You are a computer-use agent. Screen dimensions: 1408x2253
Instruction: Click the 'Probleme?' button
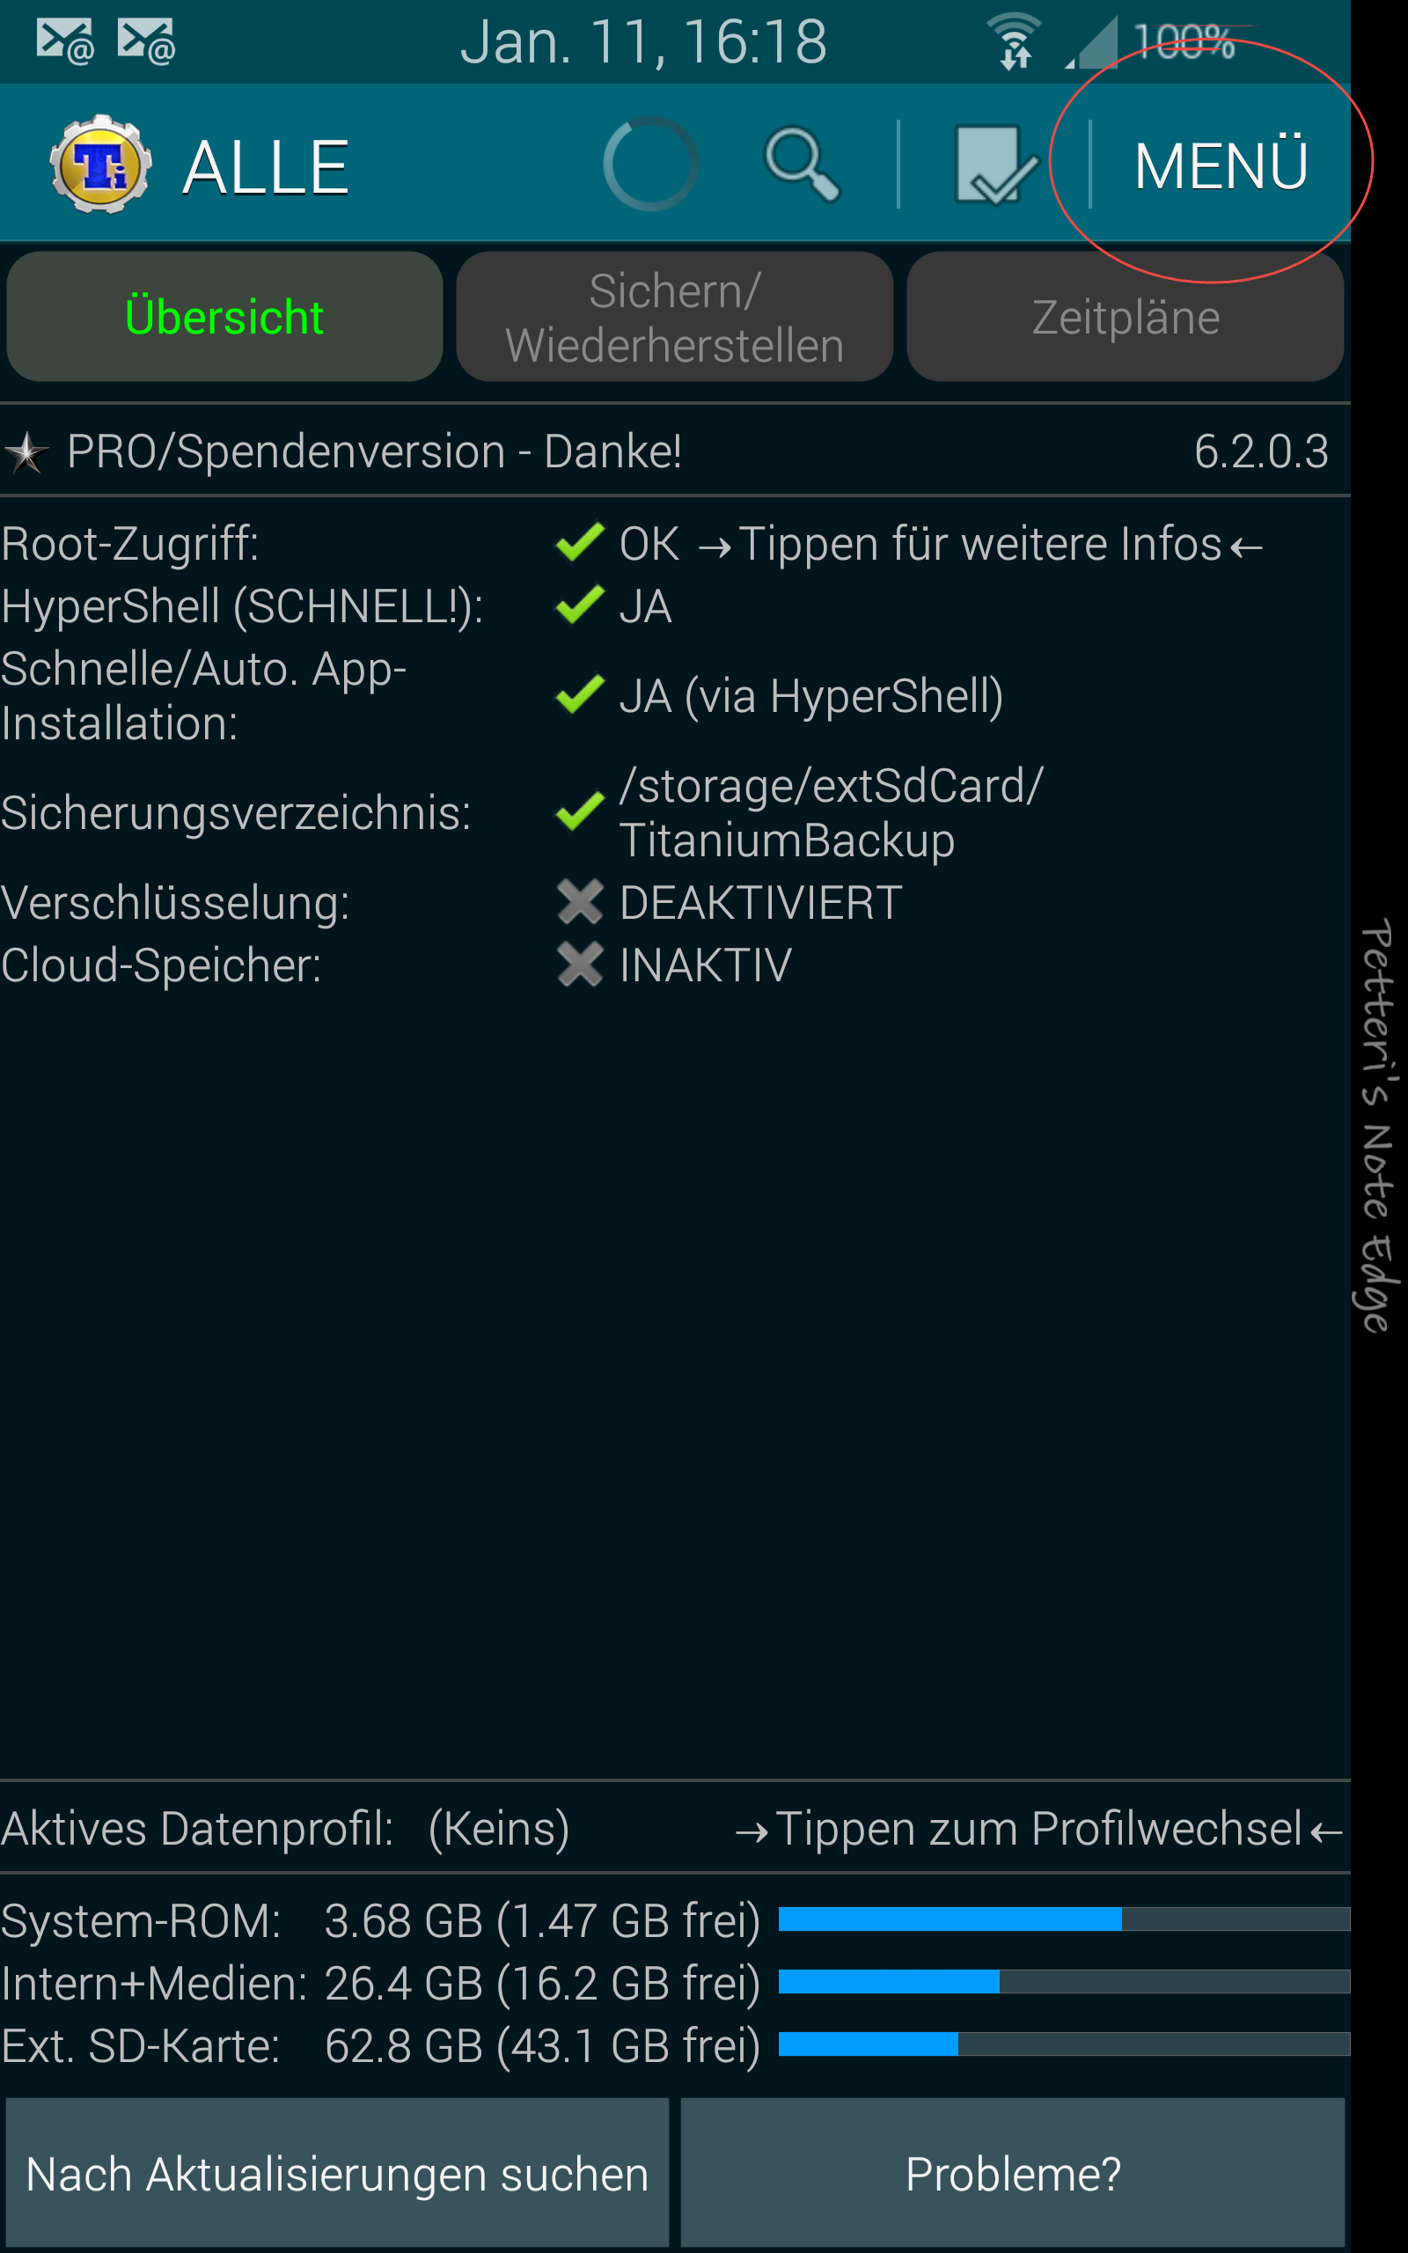point(1012,2173)
